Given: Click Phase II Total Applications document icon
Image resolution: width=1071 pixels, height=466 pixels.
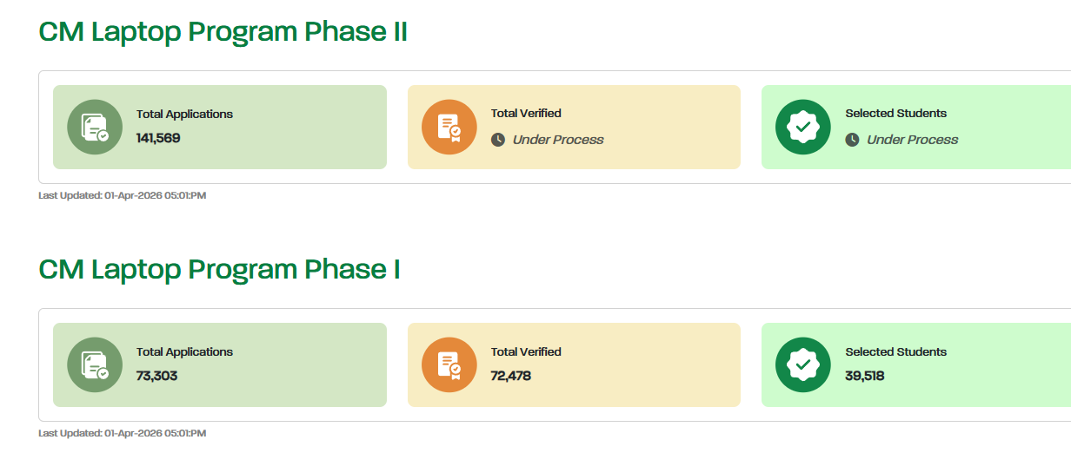Looking at the screenshot, I should (95, 127).
